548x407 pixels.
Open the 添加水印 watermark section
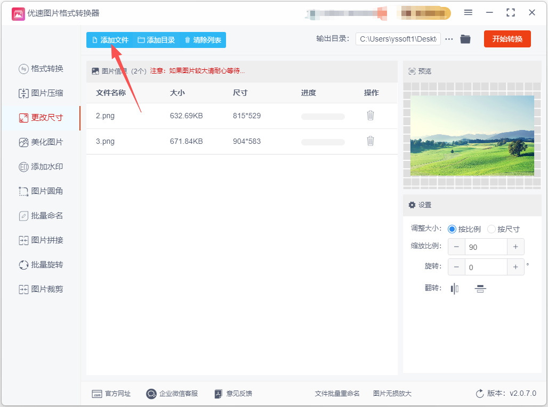pos(41,167)
